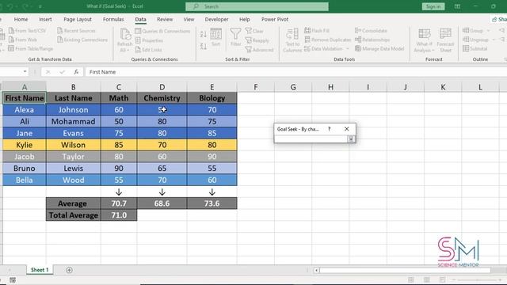This screenshot has height=285, width=507.
Task: Add a new sheet
Action: point(69,270)
